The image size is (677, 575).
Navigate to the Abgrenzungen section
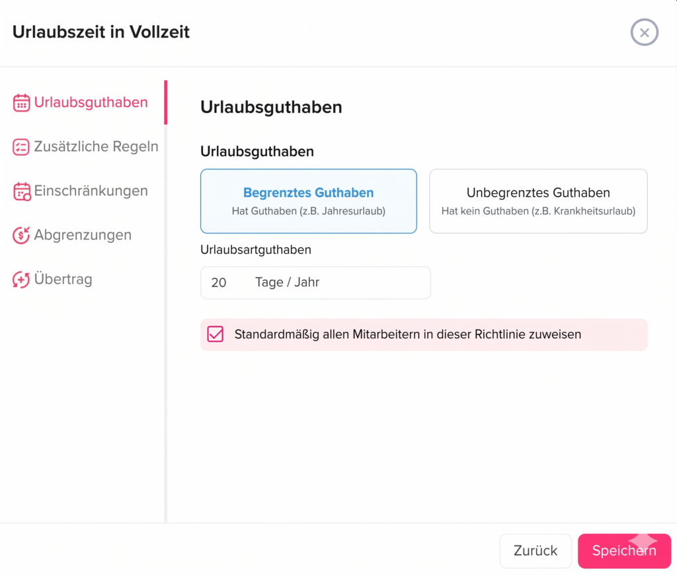click(x=83, y=235)
